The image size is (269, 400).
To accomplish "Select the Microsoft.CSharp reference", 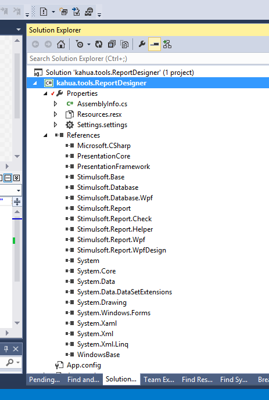I will point(104,146).
